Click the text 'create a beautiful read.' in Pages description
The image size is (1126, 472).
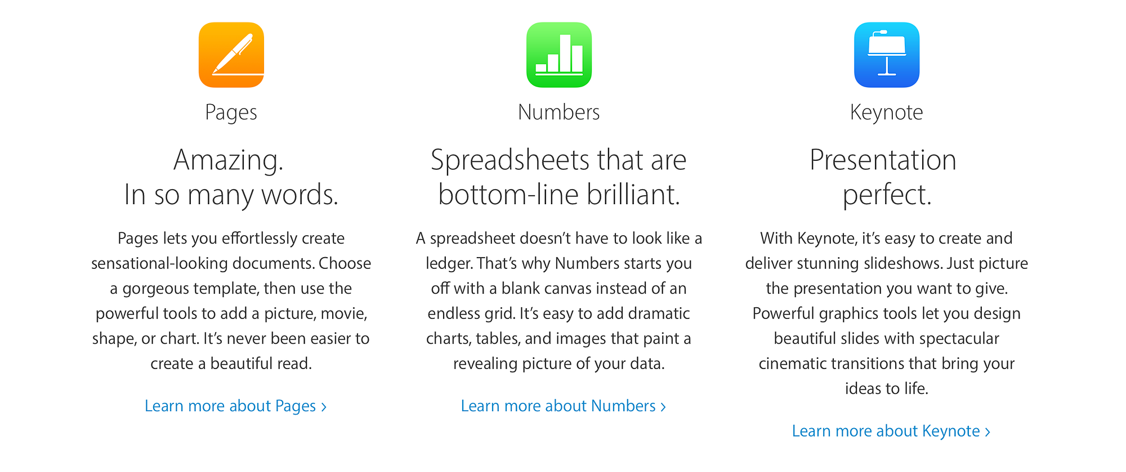point(231,363)
